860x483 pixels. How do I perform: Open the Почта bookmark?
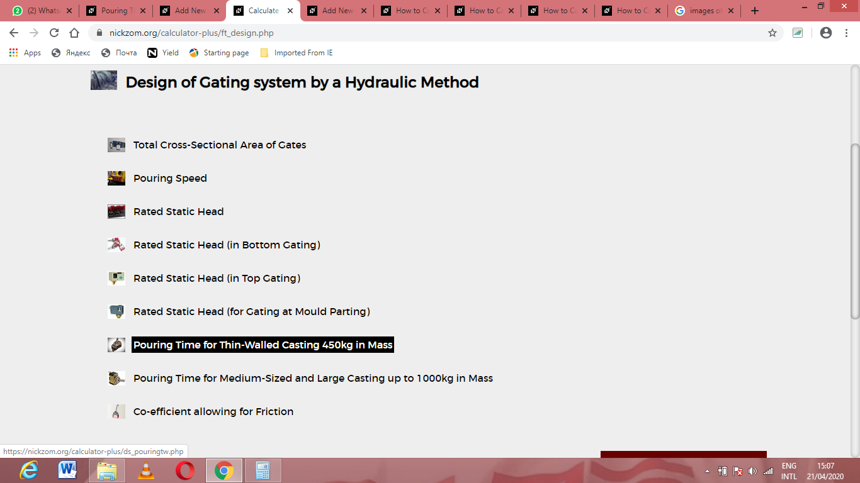click(119, 53)
